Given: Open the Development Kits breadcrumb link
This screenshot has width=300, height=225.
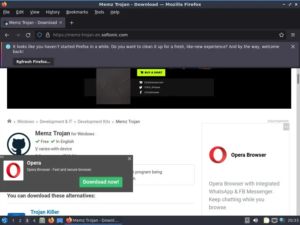Looking at the screenshot, I should pos(94,122).
